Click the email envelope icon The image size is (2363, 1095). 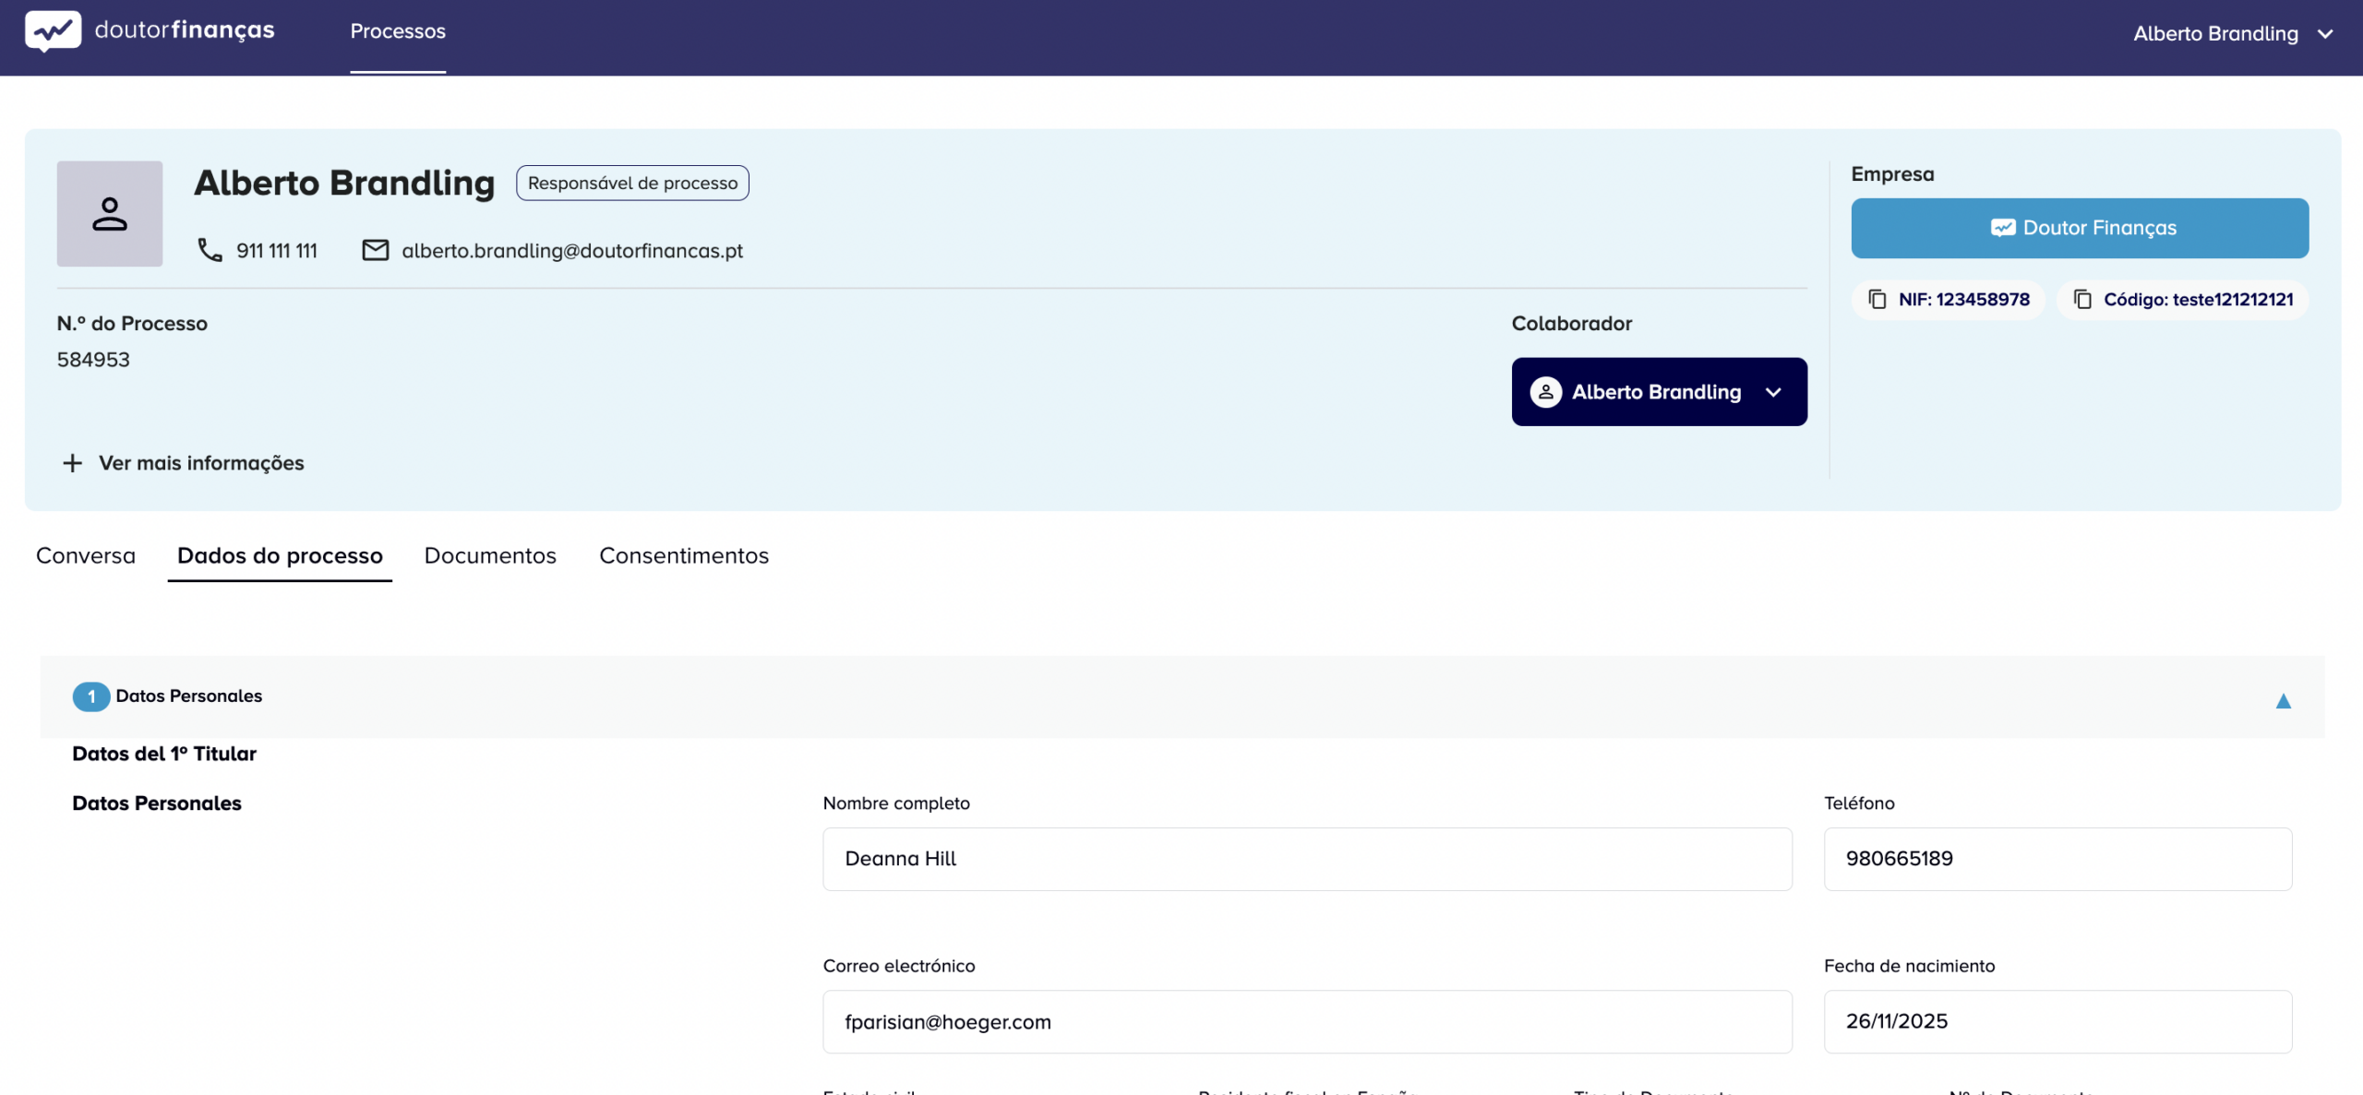coord(375,249)
